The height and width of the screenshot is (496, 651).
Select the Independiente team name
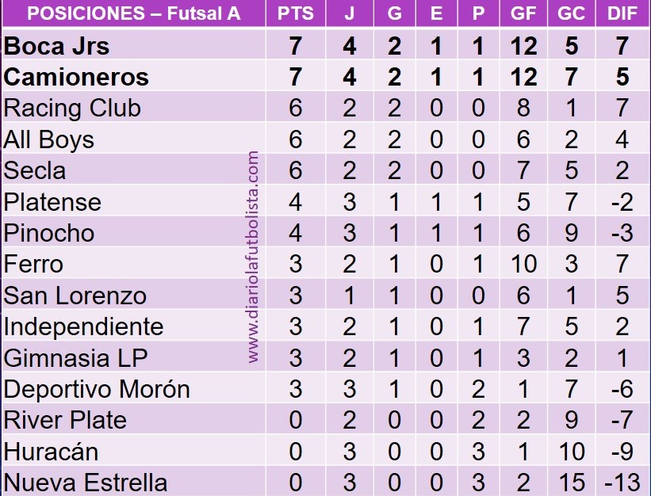coord(83,326)
